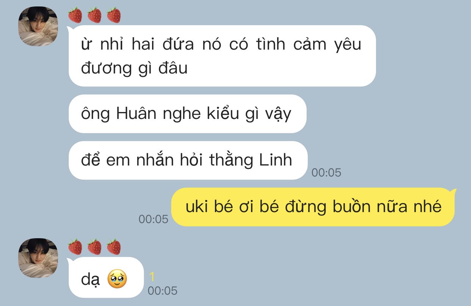The image size is (471, 306).
Task: Click the 00:05 timestamp next to "thằng Linh" message
Action: tap(327, 173)
